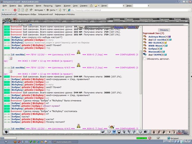The width and height of the screenshot is (192, 144).
Task: Click the Обновить button
Action: click(164, 30)
